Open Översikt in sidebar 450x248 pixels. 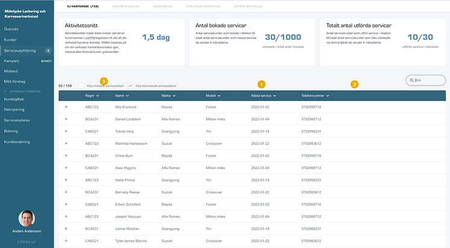click(11, 29)
